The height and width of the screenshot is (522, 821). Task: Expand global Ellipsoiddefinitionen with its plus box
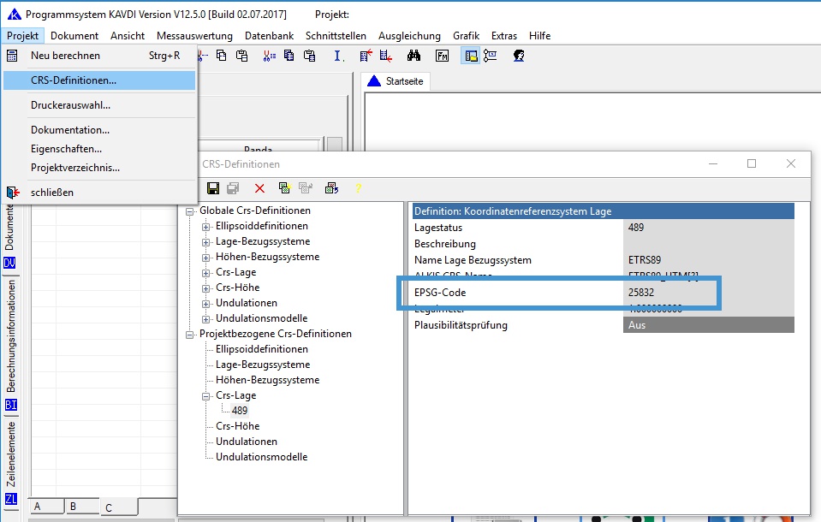point(205,227)
